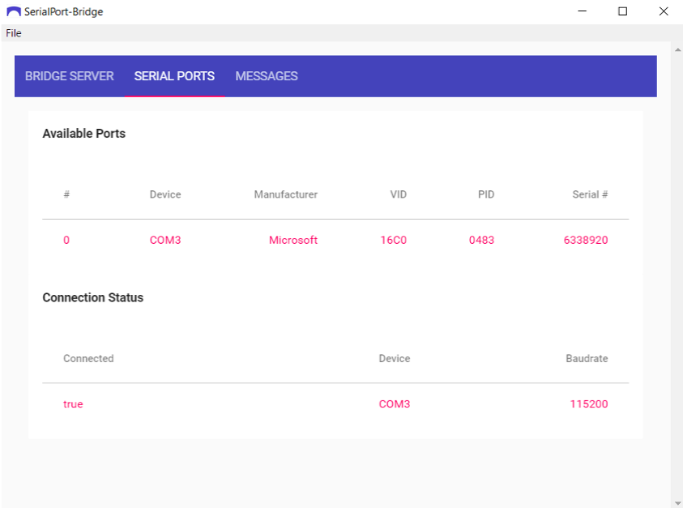Click the 16C0 VID value
The height and width of the screenshot is (508, 683).
pos(394,241)
